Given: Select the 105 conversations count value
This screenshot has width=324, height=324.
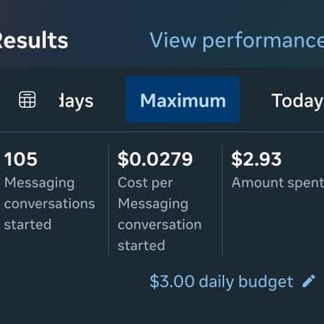Looking at the screenshot, I should coord(21,159).
